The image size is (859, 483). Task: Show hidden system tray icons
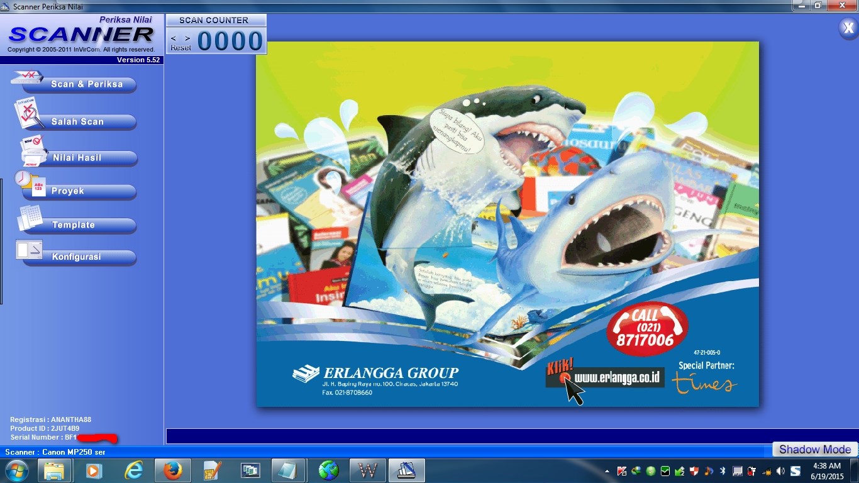(607, 471)
